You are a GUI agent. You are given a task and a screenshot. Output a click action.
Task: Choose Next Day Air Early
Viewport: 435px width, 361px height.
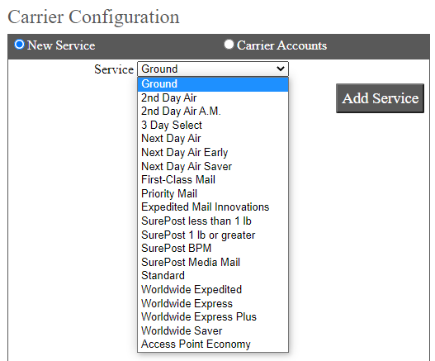(213, 153)
